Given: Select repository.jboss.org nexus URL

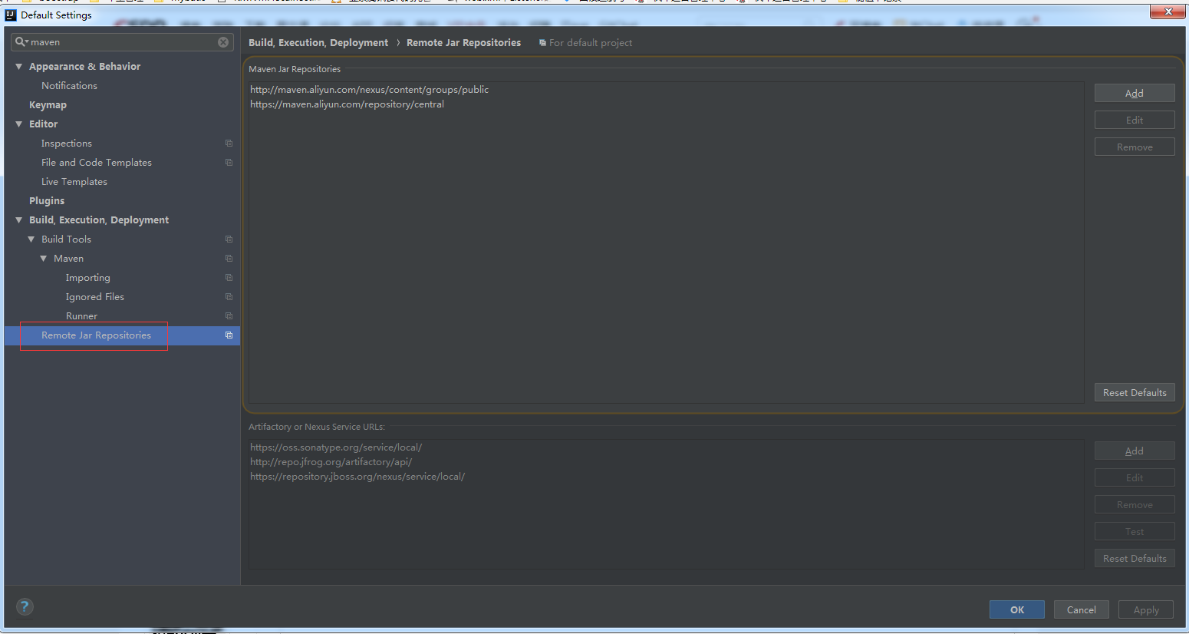Looking at the screenshot, I should tap(357, 477).
